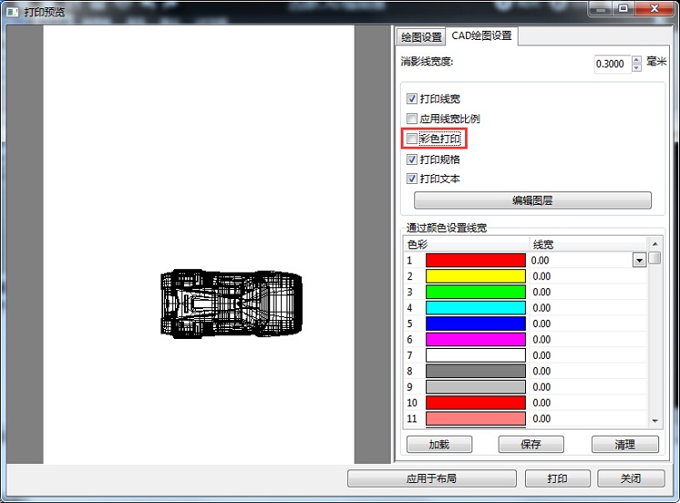Uncheck the 打印规格 checkbox
Screen dimensions: 680x503
point(412,160)
